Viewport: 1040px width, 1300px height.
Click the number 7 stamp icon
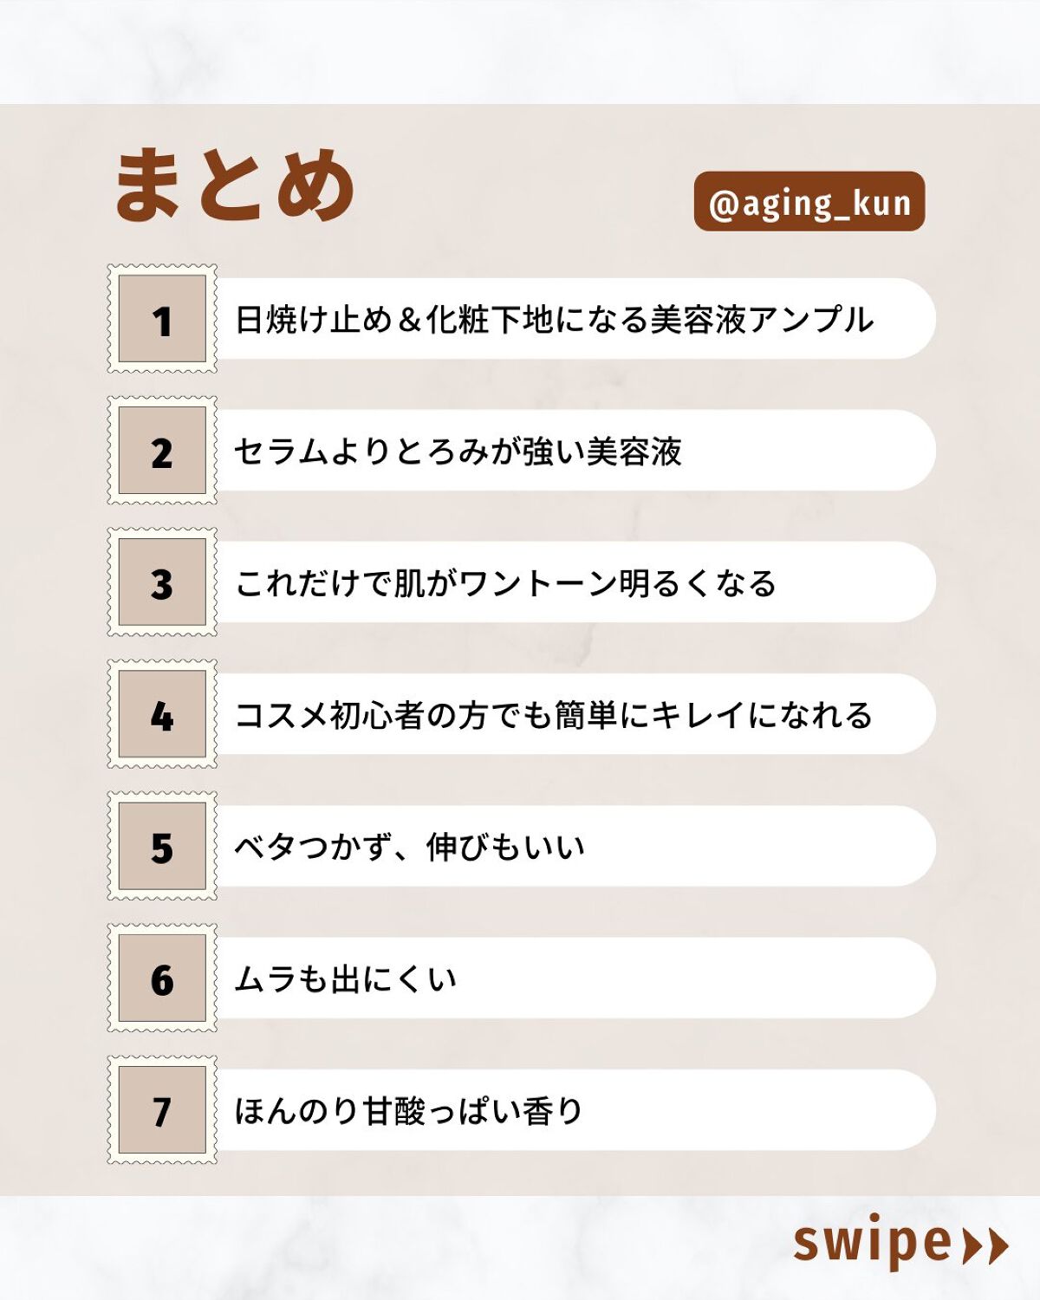point(162,1110)
